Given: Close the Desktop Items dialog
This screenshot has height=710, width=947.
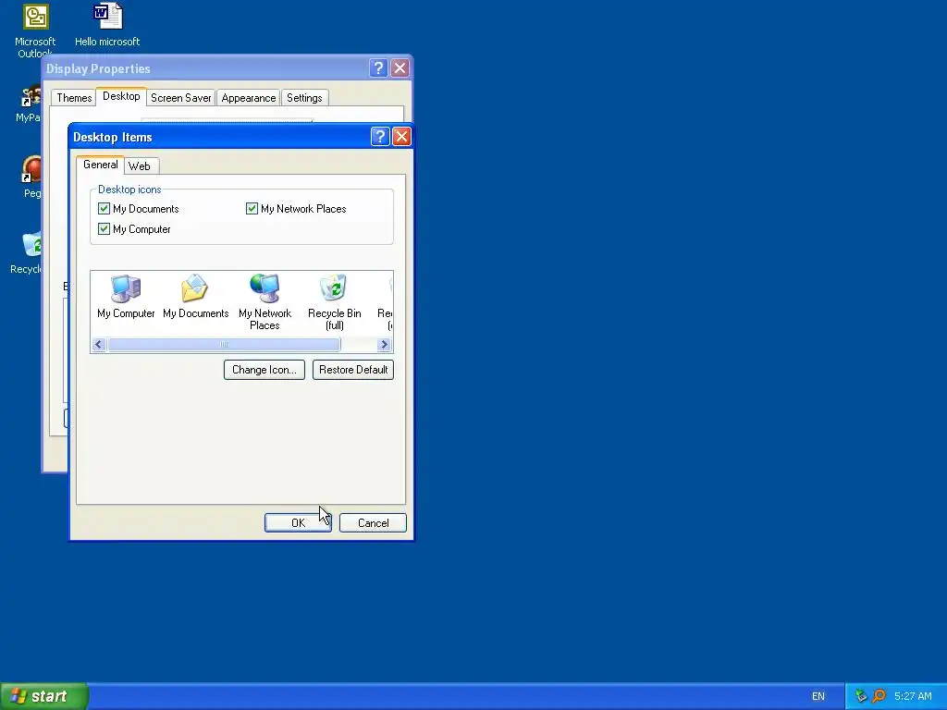Looking at the screenshot, I should [x=401, y=137].
